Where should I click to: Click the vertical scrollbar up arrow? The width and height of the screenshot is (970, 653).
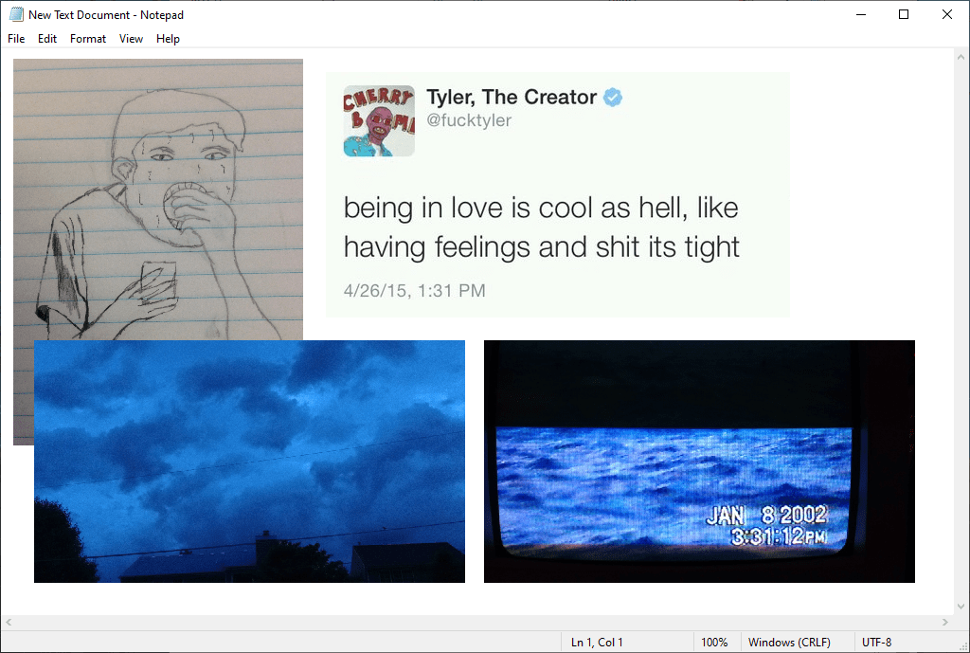tap(961, 57)
